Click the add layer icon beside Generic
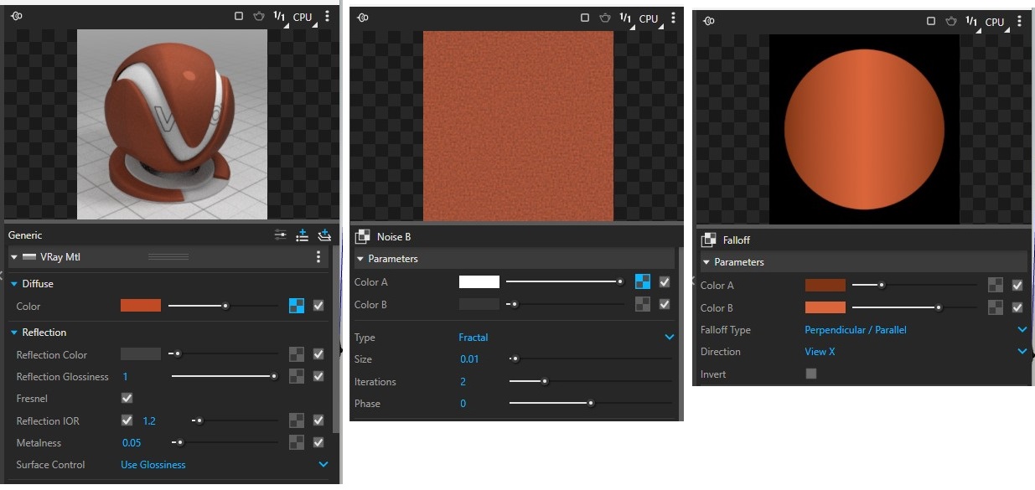Viewport: 1035px width, 490px height. click(x=324, y=235)
